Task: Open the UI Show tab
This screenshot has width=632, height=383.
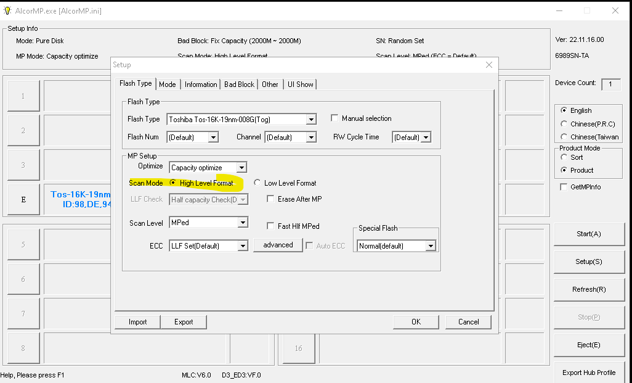Action: coord(300,84)
